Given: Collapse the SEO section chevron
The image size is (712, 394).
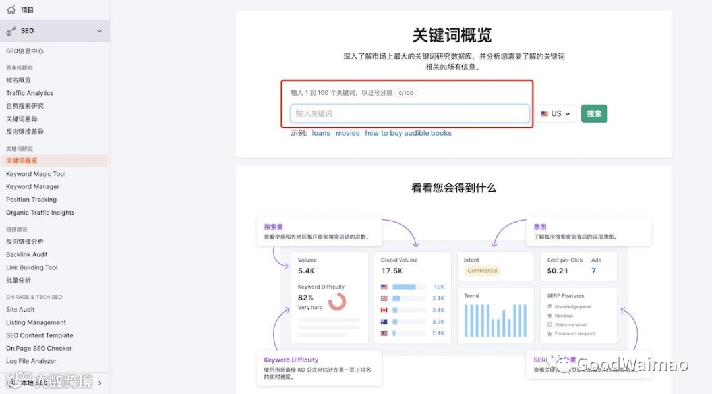Looking at the screenshot, I should pyautogui.click(x=99, y=31).
